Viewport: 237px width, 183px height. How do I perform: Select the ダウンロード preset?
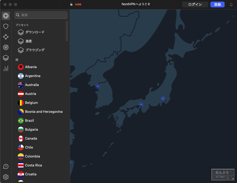click(x=35, y=32)
